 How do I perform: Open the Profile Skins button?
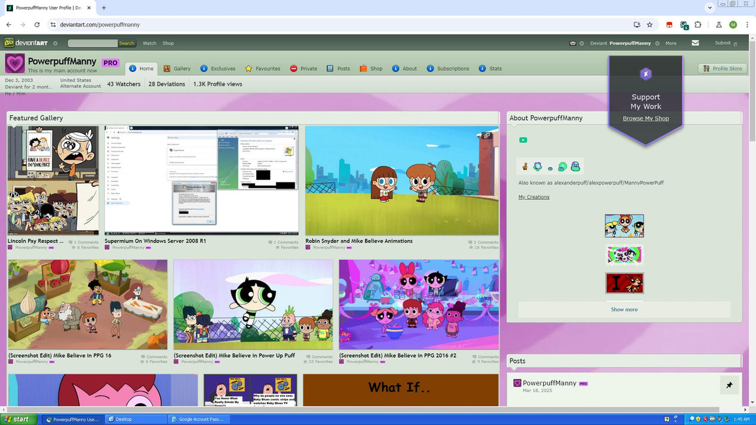pos(723,68)
